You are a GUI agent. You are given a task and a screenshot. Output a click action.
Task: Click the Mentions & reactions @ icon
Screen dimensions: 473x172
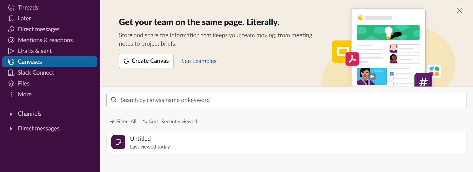tap(11, 40)
